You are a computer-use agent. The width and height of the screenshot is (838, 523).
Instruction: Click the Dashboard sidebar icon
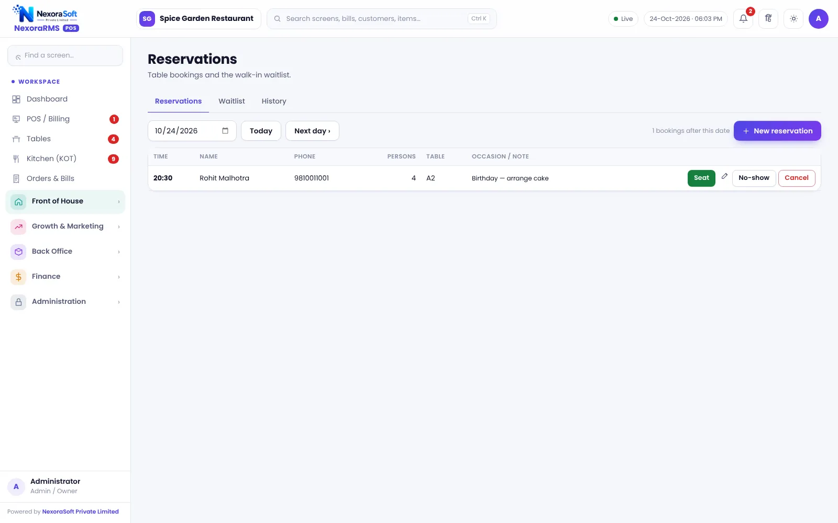[x=16, y=99]
